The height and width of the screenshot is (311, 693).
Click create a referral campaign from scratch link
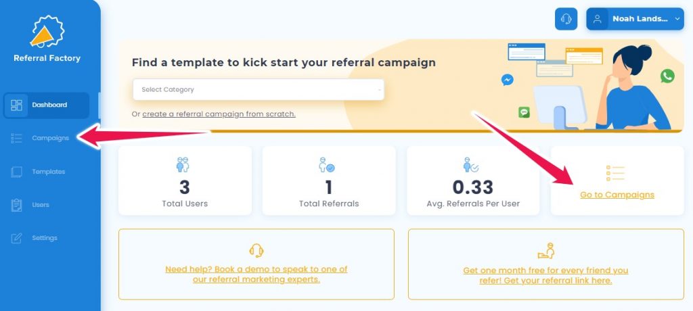point(219,114)
